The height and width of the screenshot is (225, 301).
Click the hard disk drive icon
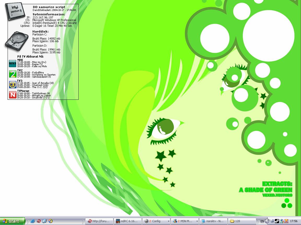pyautogui.click(x=17, y=41)
